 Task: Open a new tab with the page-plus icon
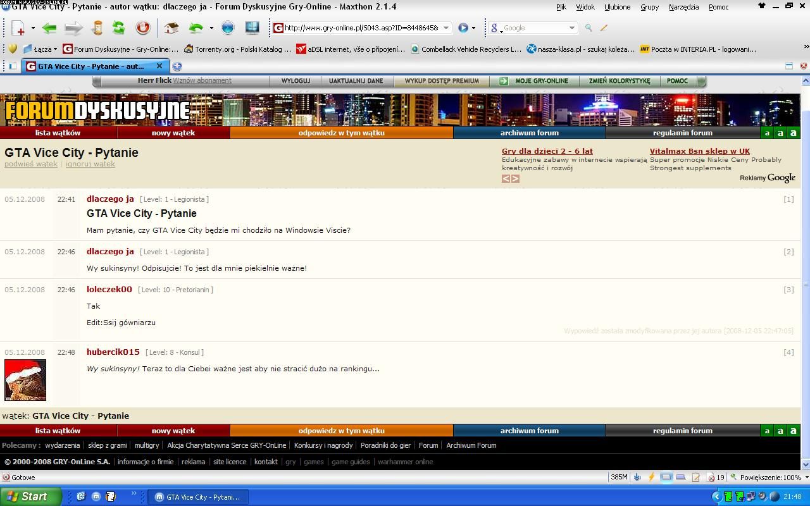(x=18, y=28)
